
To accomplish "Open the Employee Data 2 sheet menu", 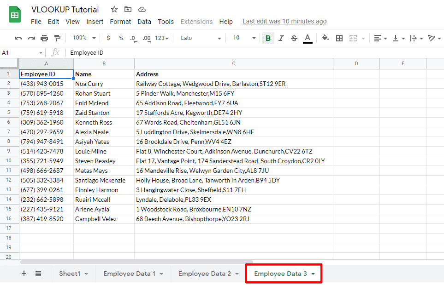I will point(237,274).
